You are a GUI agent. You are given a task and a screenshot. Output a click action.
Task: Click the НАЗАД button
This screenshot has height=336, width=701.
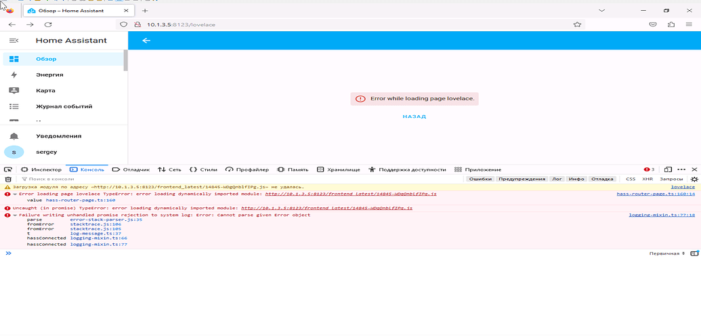point(415,117)
